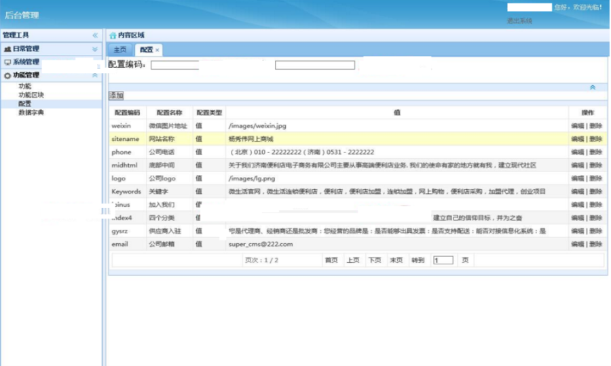Select 功能区块 in the sidebar tree

(x=31, y=95)
